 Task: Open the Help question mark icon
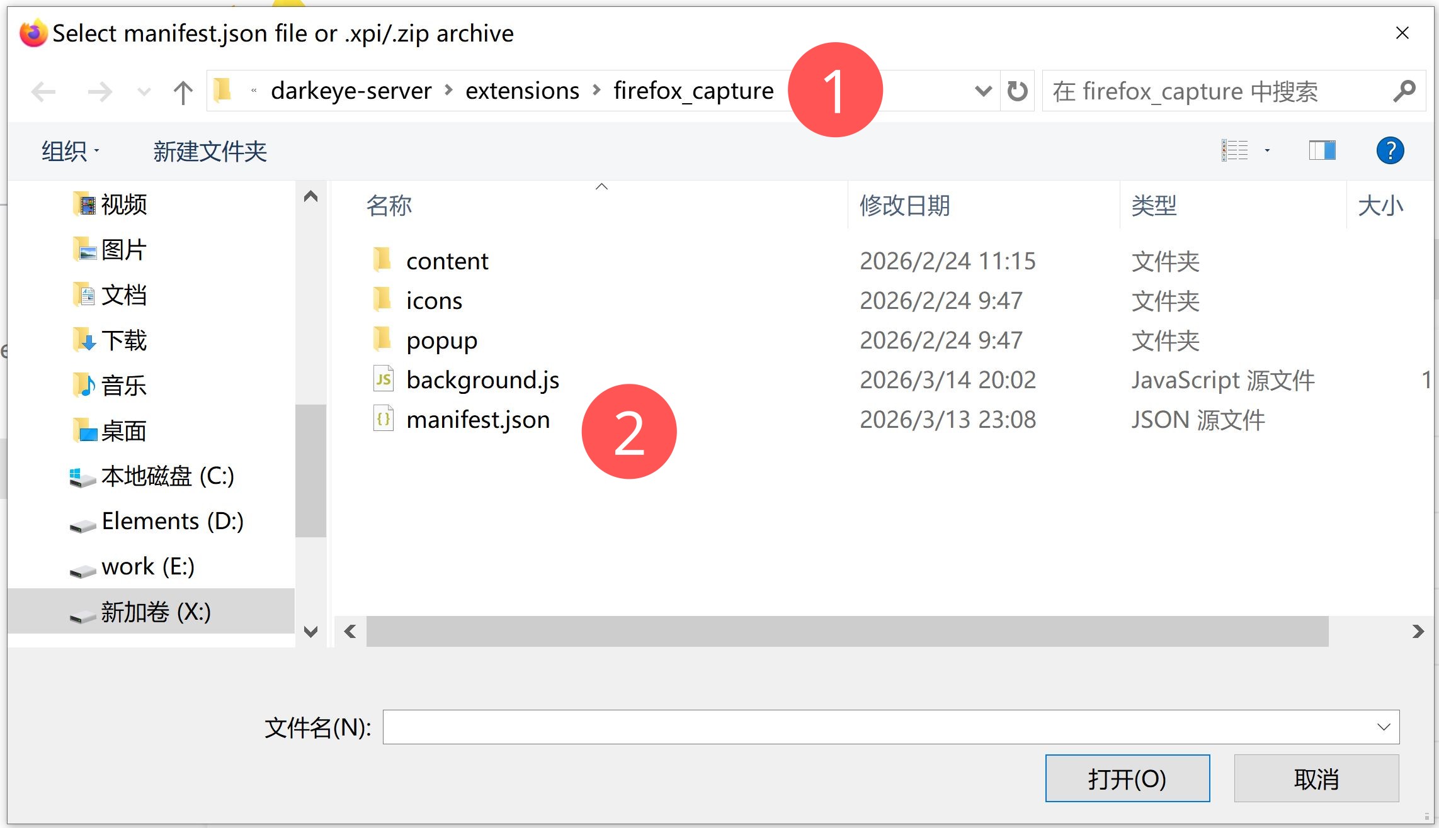pyautogui.click(x=1390, y=151)
